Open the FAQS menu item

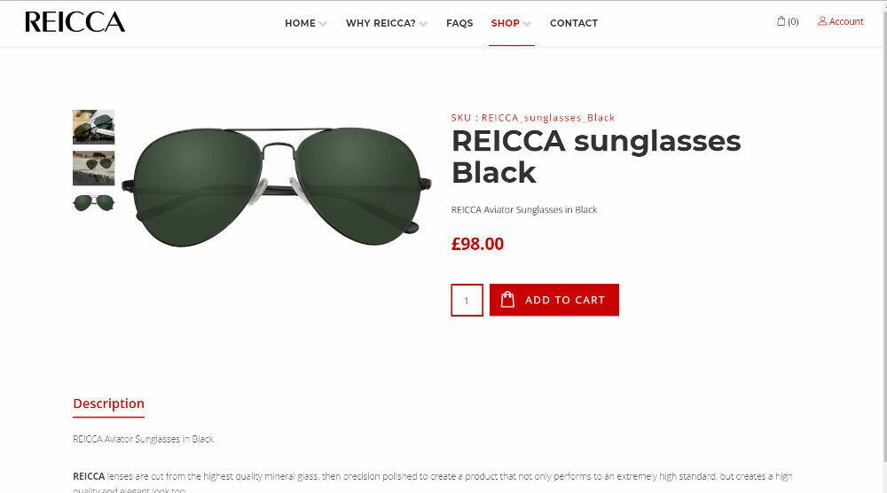tap(459, 23)
